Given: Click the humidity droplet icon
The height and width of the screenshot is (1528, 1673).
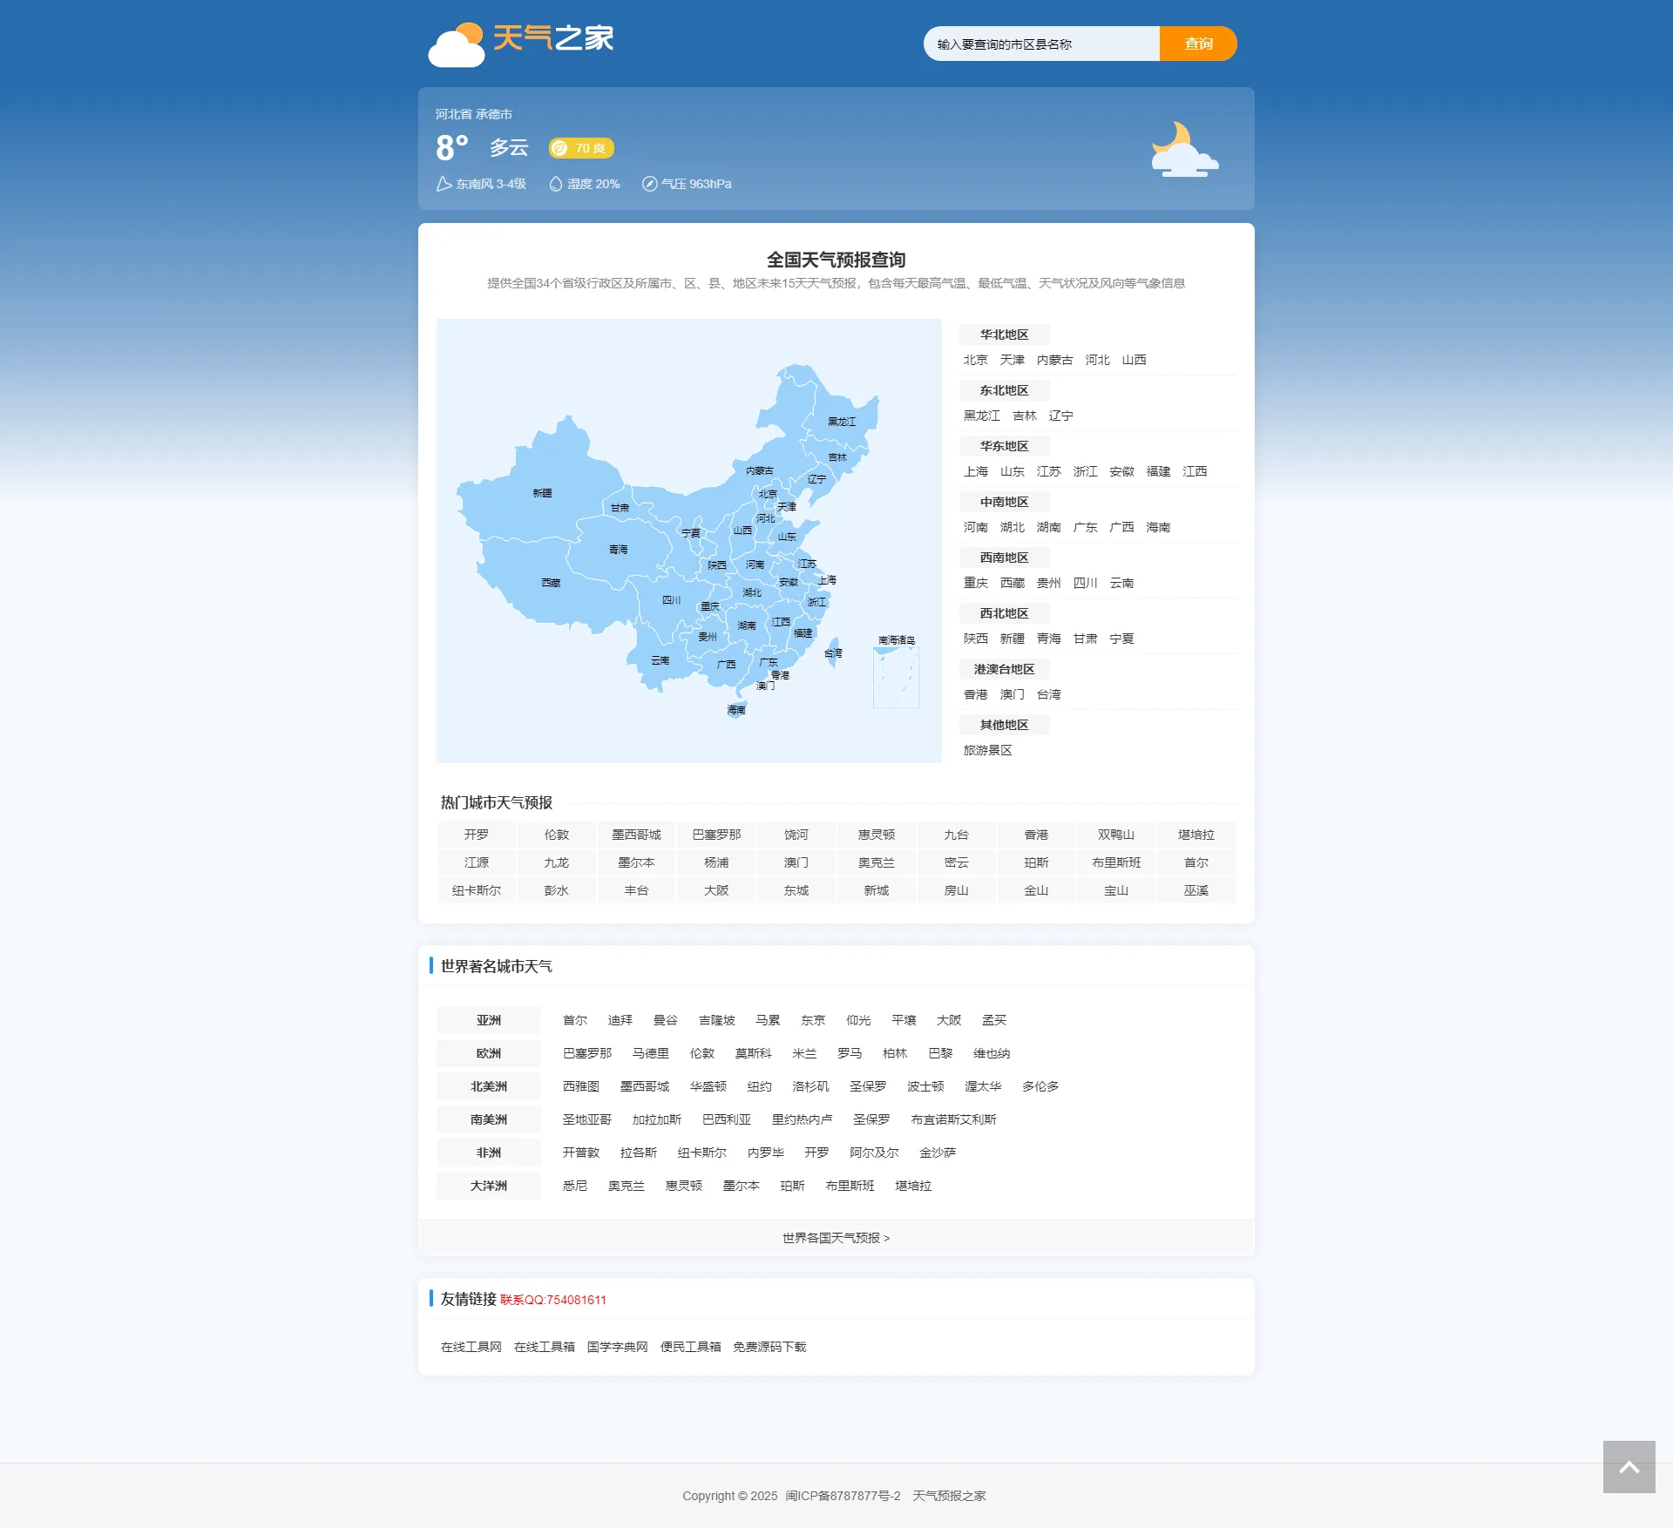Looking at the screenshot, I should point(555,184).
